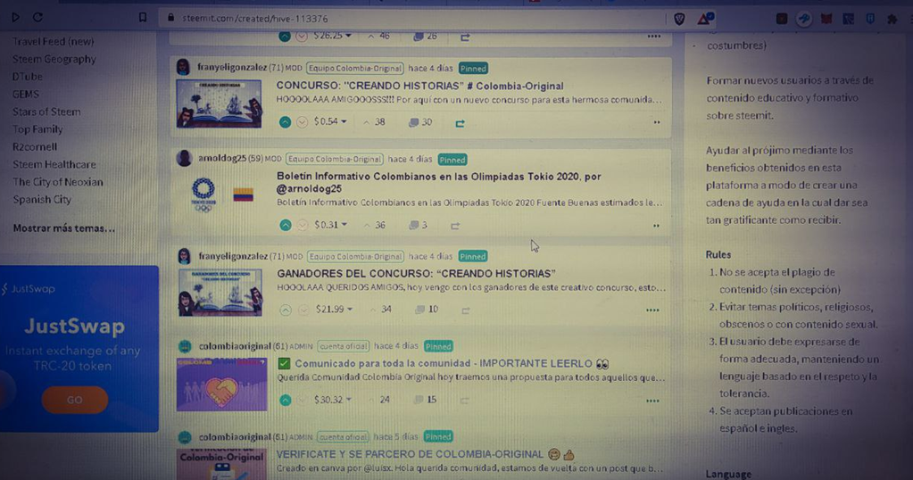Open the GANADORES DEL CONCURSO book thumbnail
This screenshot has width=913, height=480.
click(220, 292)
